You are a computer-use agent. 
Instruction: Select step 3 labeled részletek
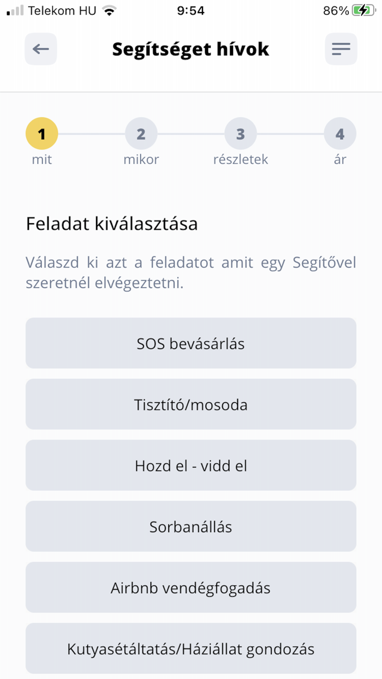pyautogui.click(x=241, y=133)
